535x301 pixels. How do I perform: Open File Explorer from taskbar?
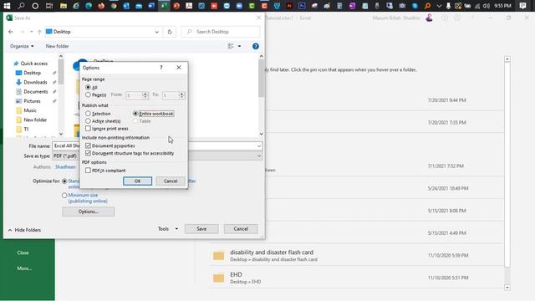click(x=64, y=6)
